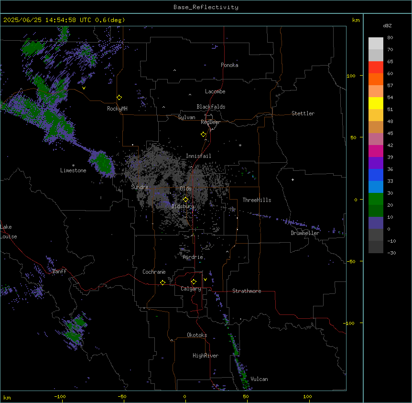The image size is (412, 403).
Task: Click the Lake Louise label
Action: (x=9, y=232)
